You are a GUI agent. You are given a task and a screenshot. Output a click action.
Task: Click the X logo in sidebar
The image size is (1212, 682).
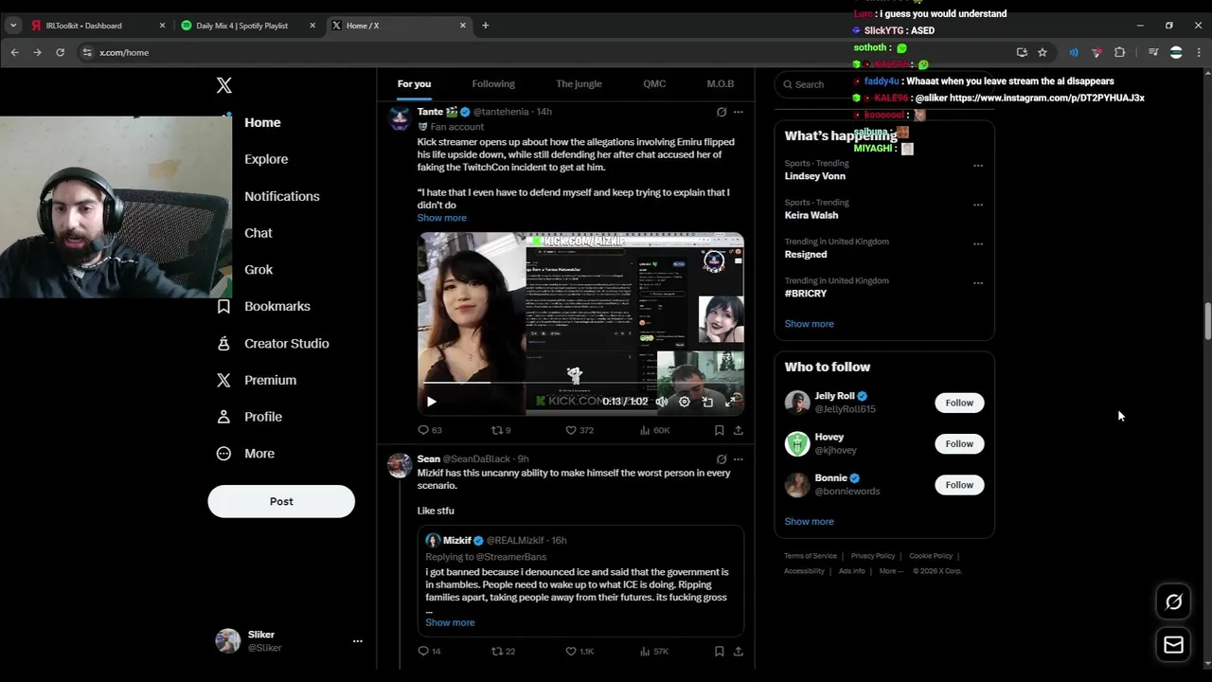click(x=223, y=85)
